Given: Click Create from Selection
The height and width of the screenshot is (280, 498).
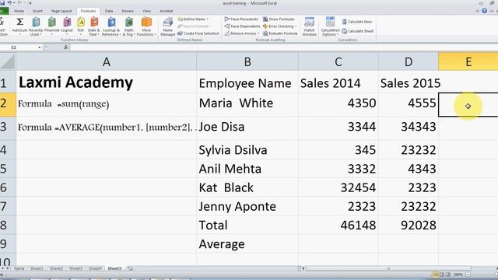Looking at the screenshot, I should (198, 33).
